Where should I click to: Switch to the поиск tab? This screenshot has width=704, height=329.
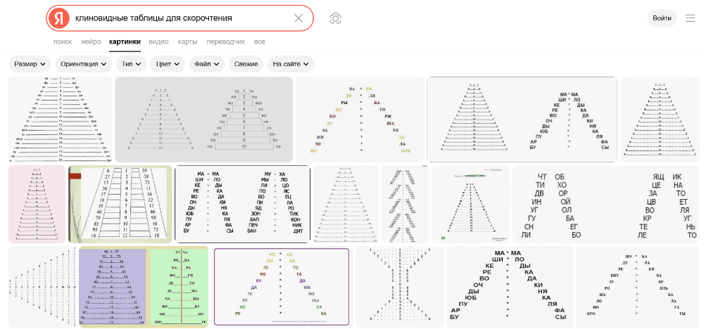[x=63, y=41]
